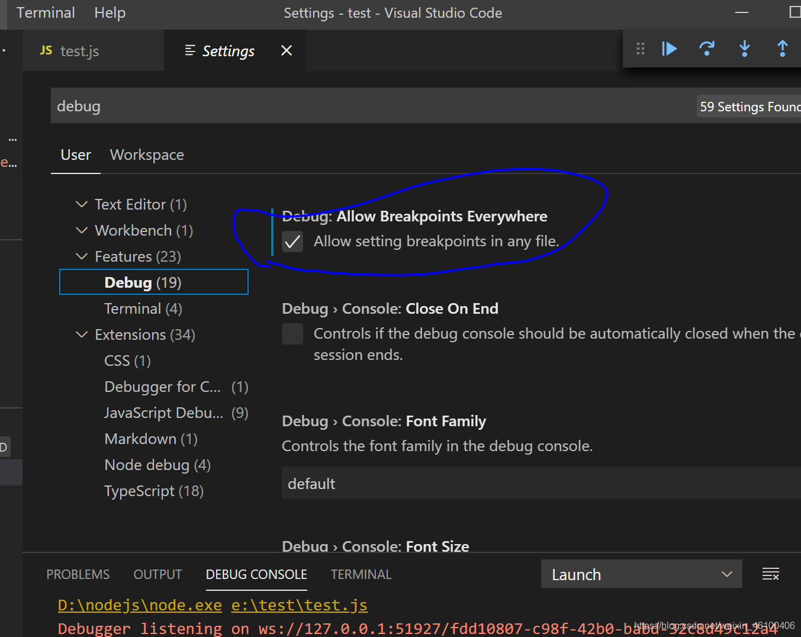Image resolution: width=801 pixels, height=637 pixels.
Task: Click the Step Out debug icon
Action: click(782, 49)
